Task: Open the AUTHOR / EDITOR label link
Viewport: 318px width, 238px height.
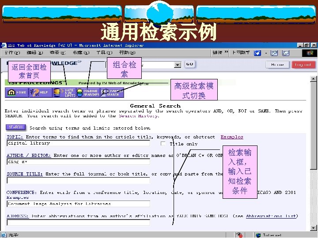Action: [x=29, y=156]
